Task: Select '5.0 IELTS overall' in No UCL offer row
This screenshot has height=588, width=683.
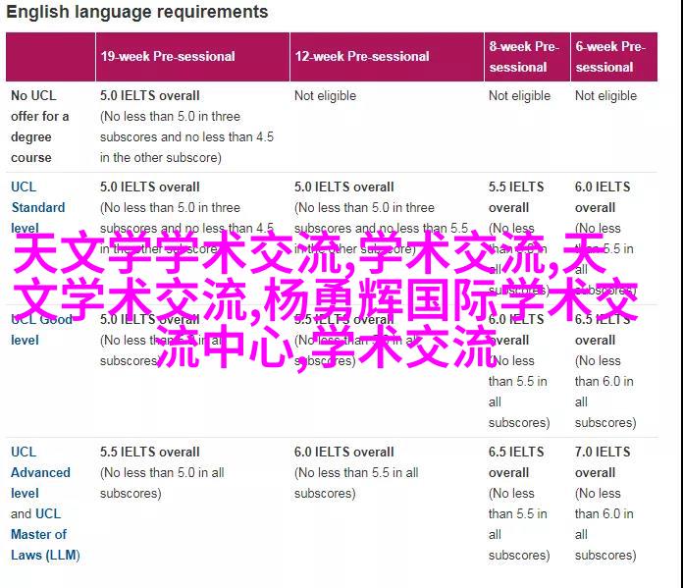Action: coord(150,96)
